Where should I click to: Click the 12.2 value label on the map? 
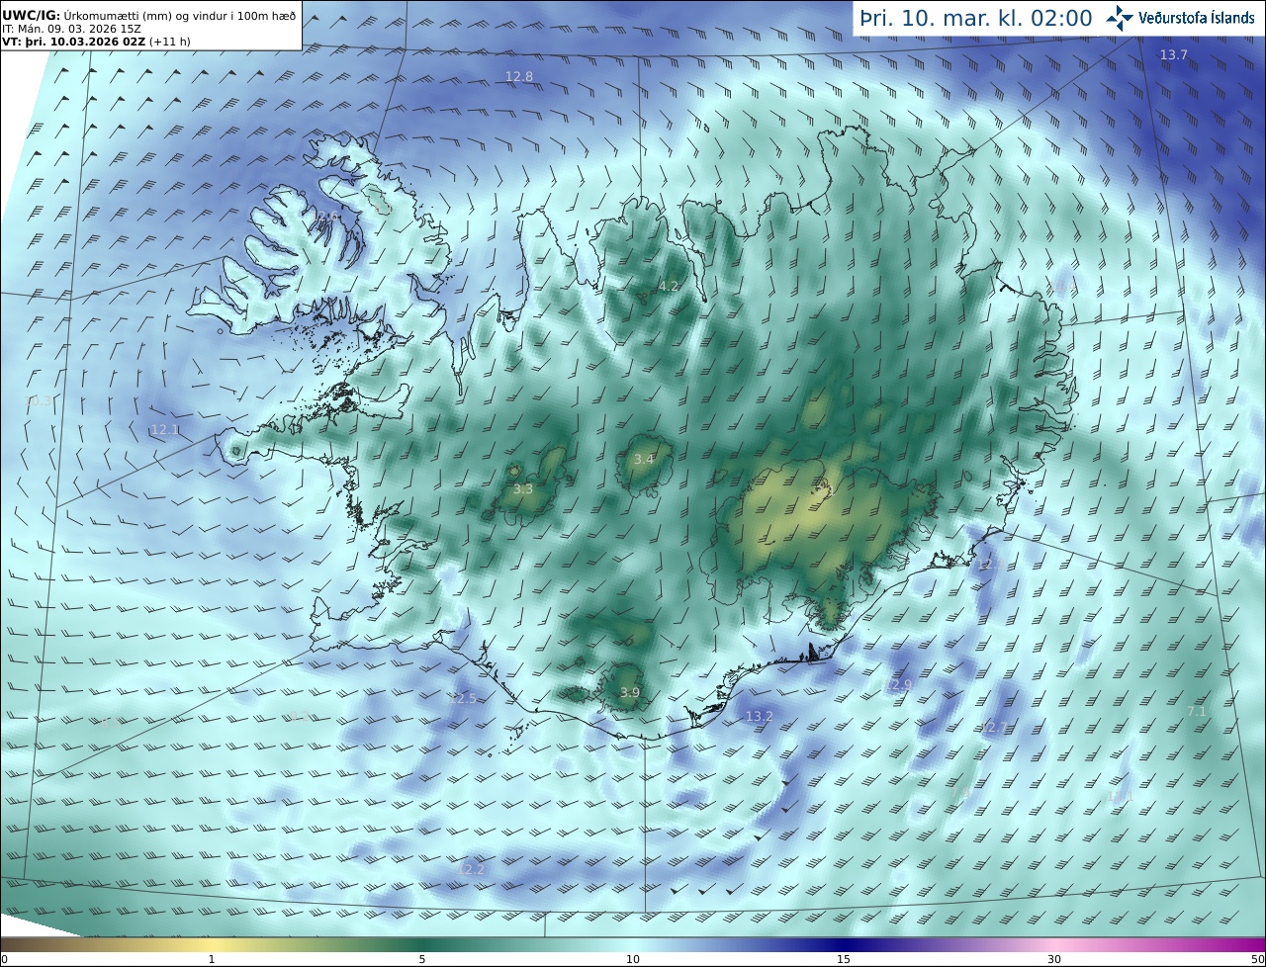pyautogui.click(x=472, y=868)
